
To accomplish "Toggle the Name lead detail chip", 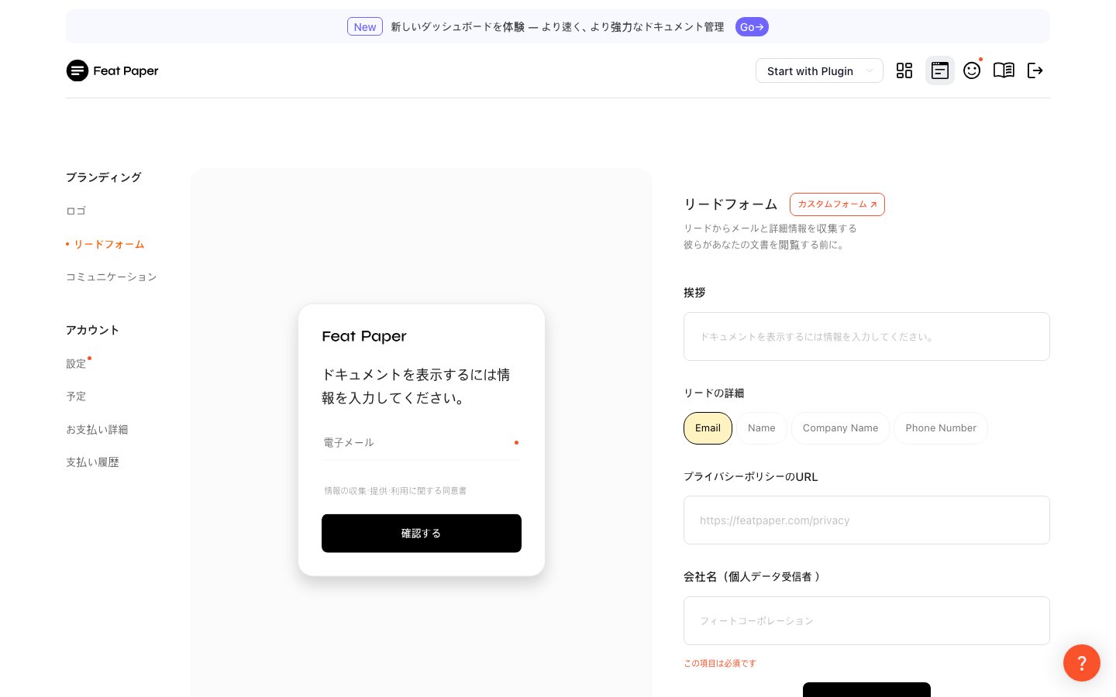I will [x=762, y=428].
